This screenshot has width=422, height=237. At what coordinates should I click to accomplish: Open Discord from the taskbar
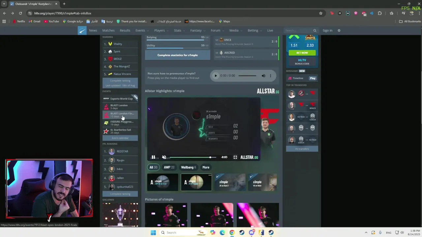click(252, 233)
